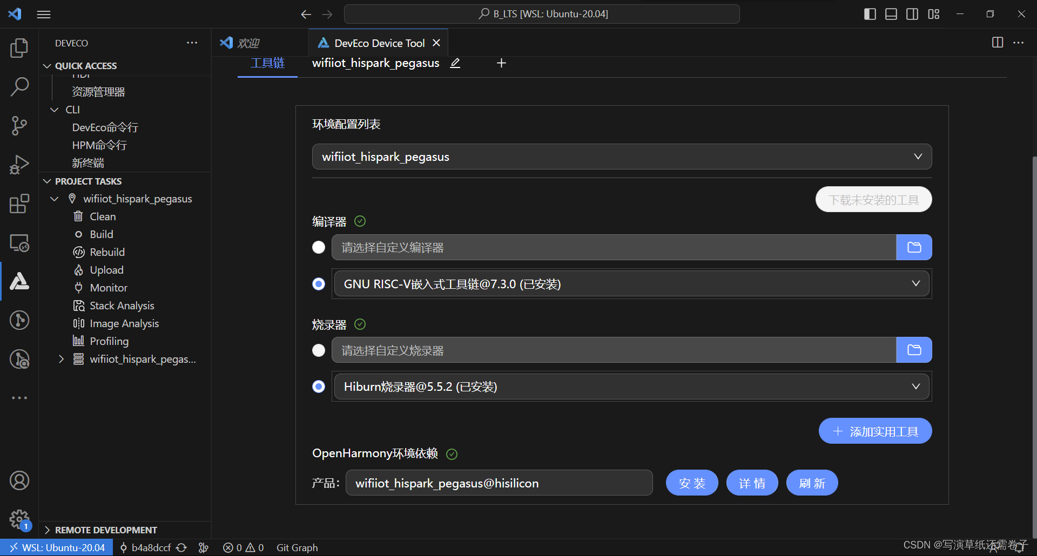Viewport: 1037px width, 556px height.
Task: Select the GNU RISC-V toolchain radio button
Action: click(x=319, y=284)
